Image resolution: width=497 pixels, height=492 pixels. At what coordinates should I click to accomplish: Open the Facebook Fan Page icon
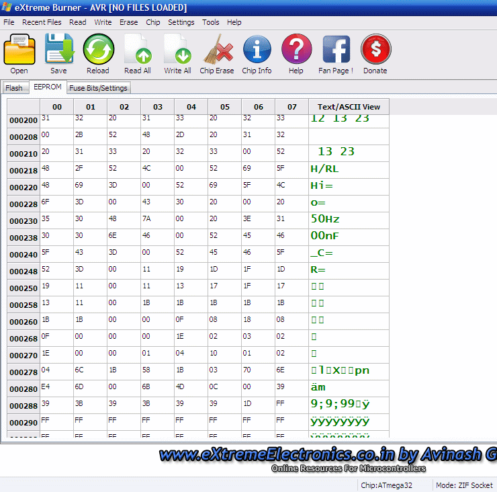click(336, 50)
